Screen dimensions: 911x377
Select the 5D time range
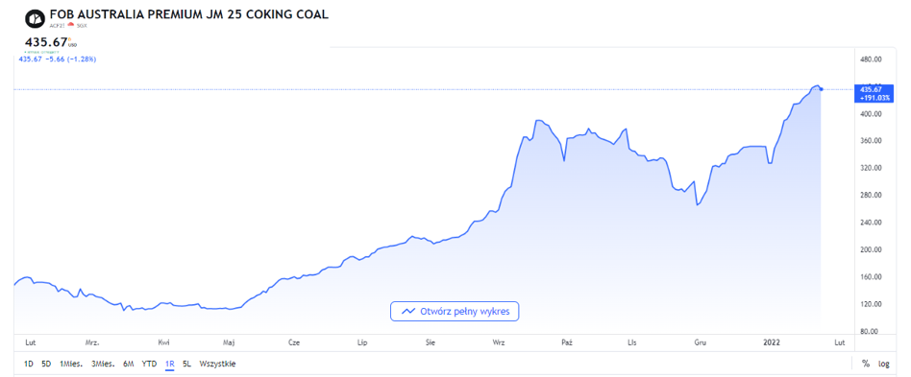coord(46,364)
